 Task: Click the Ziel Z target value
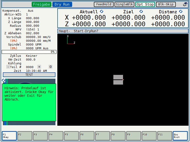128,24
